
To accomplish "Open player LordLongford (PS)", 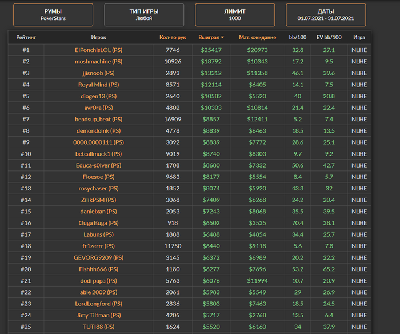I will [98, 304].
